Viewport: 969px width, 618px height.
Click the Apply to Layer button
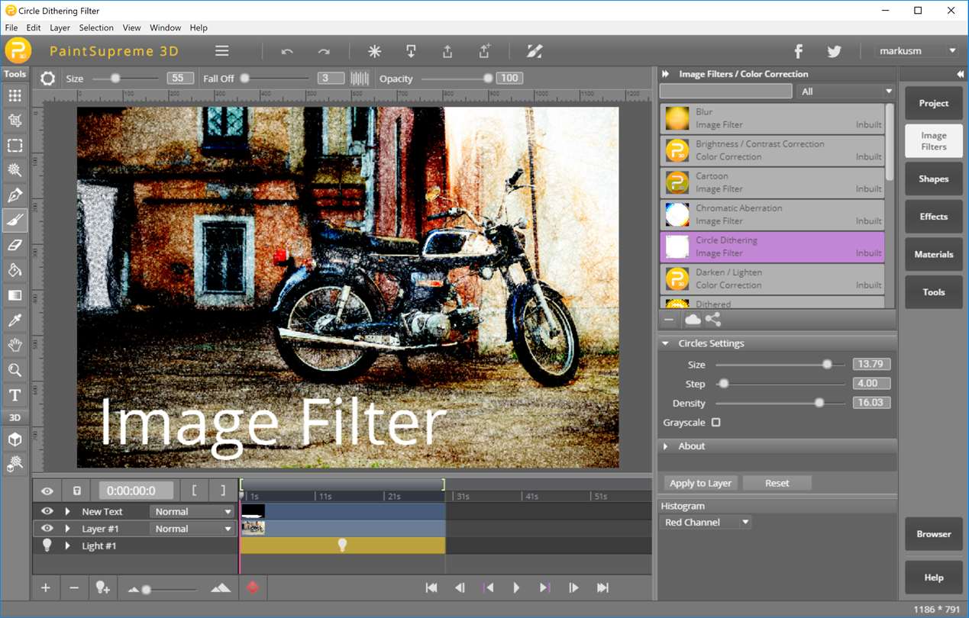(x=699, y=483)
